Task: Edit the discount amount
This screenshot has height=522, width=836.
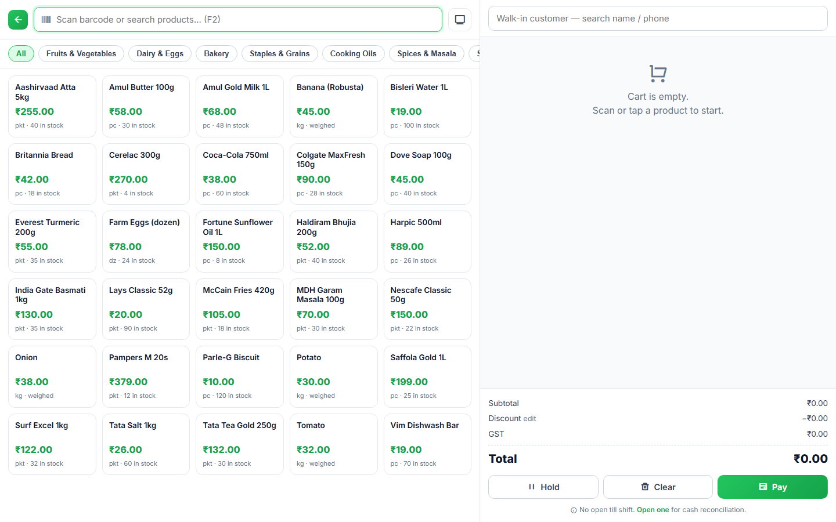Action: click(x=529, y=419)
